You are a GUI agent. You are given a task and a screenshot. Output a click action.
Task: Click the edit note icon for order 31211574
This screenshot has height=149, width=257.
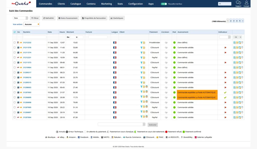coord(237,53)
